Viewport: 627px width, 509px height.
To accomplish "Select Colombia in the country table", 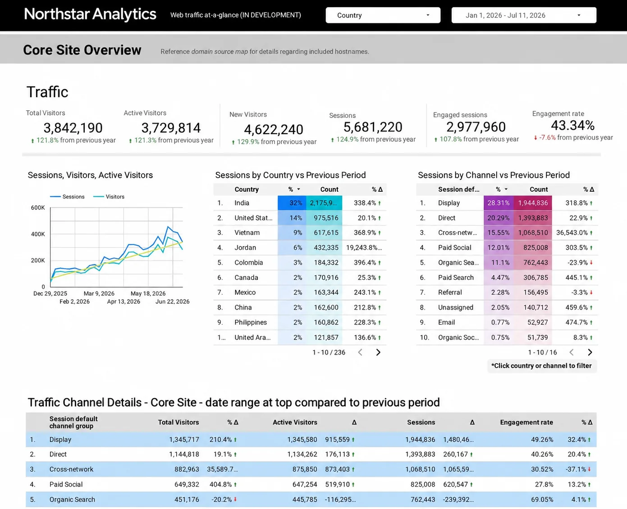I will 249,262.
